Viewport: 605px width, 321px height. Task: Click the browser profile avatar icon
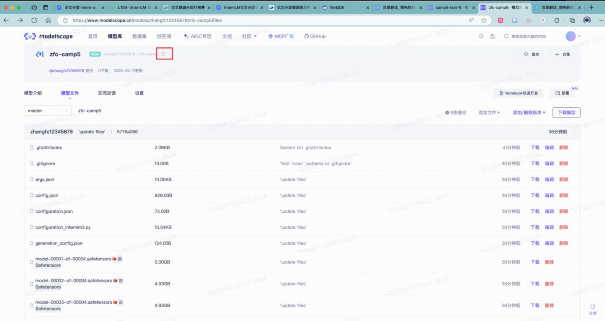tap(587, 20)
